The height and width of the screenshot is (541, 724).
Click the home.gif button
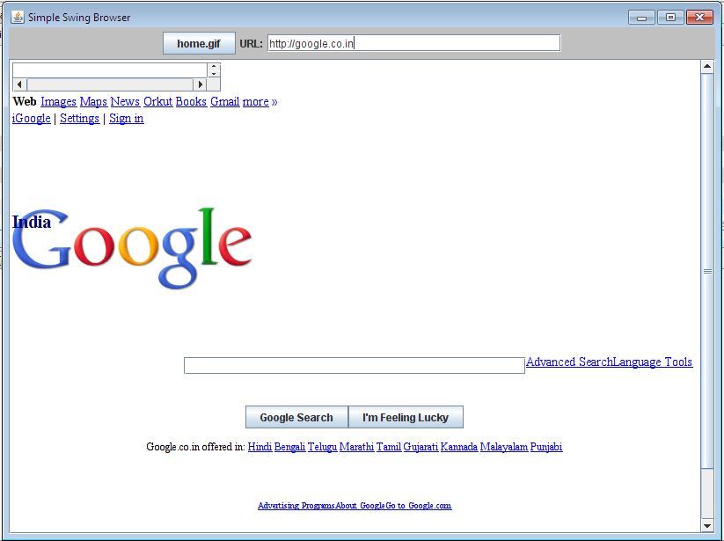point(199,43)
